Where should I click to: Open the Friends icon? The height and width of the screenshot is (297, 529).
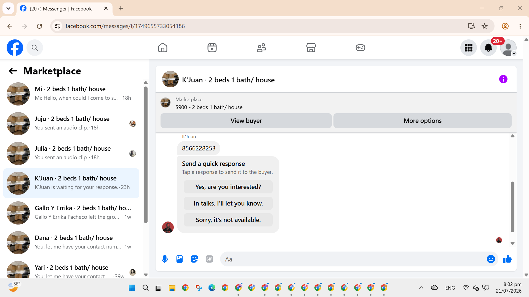(261, 48)
